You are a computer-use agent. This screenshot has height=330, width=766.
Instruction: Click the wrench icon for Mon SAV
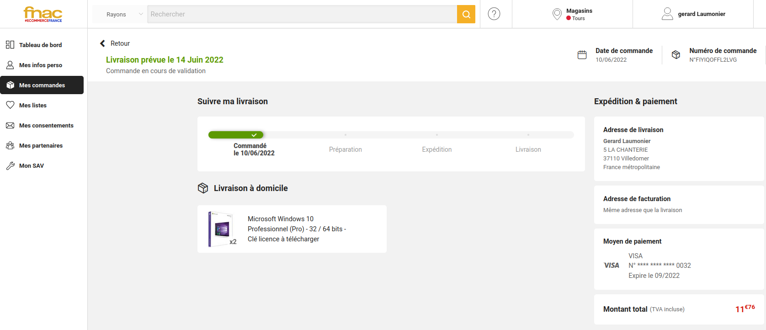pyautogui.click(x=10, y=166)
